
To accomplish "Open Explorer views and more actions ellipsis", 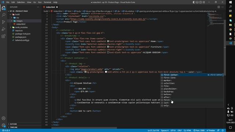I will (38, 7).
